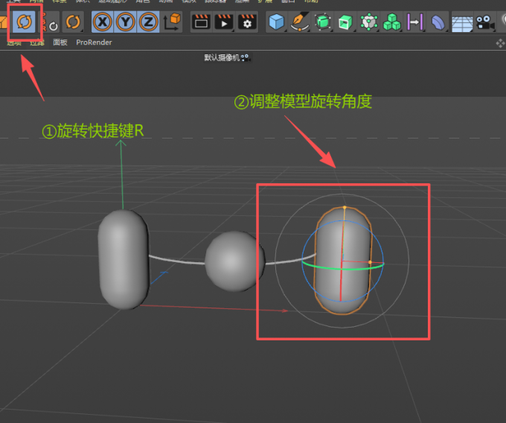Add a camera using camera icon
The height and width of the screenshot is (423, 506).
(x=486, y=22)
